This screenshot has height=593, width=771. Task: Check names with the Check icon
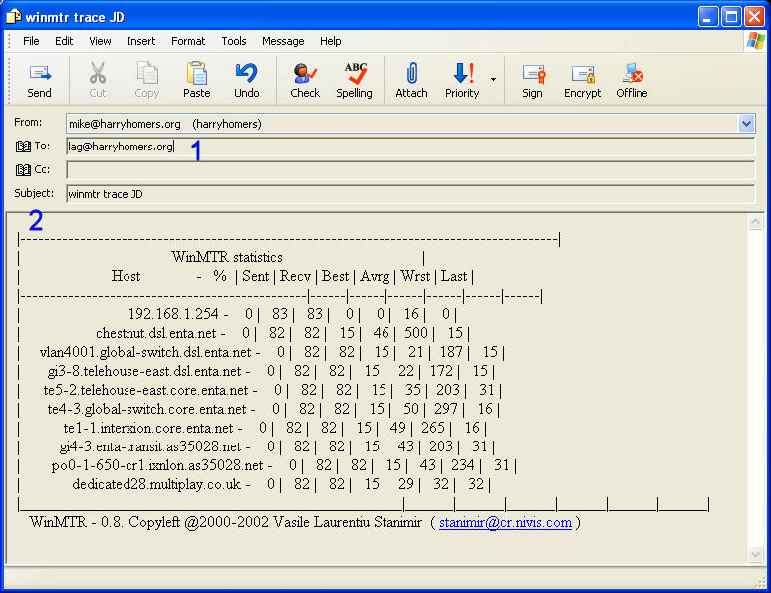(305, 74)
